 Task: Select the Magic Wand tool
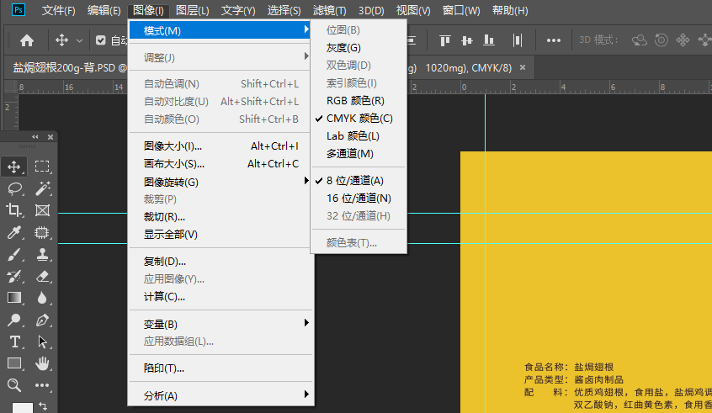point(42,188)
